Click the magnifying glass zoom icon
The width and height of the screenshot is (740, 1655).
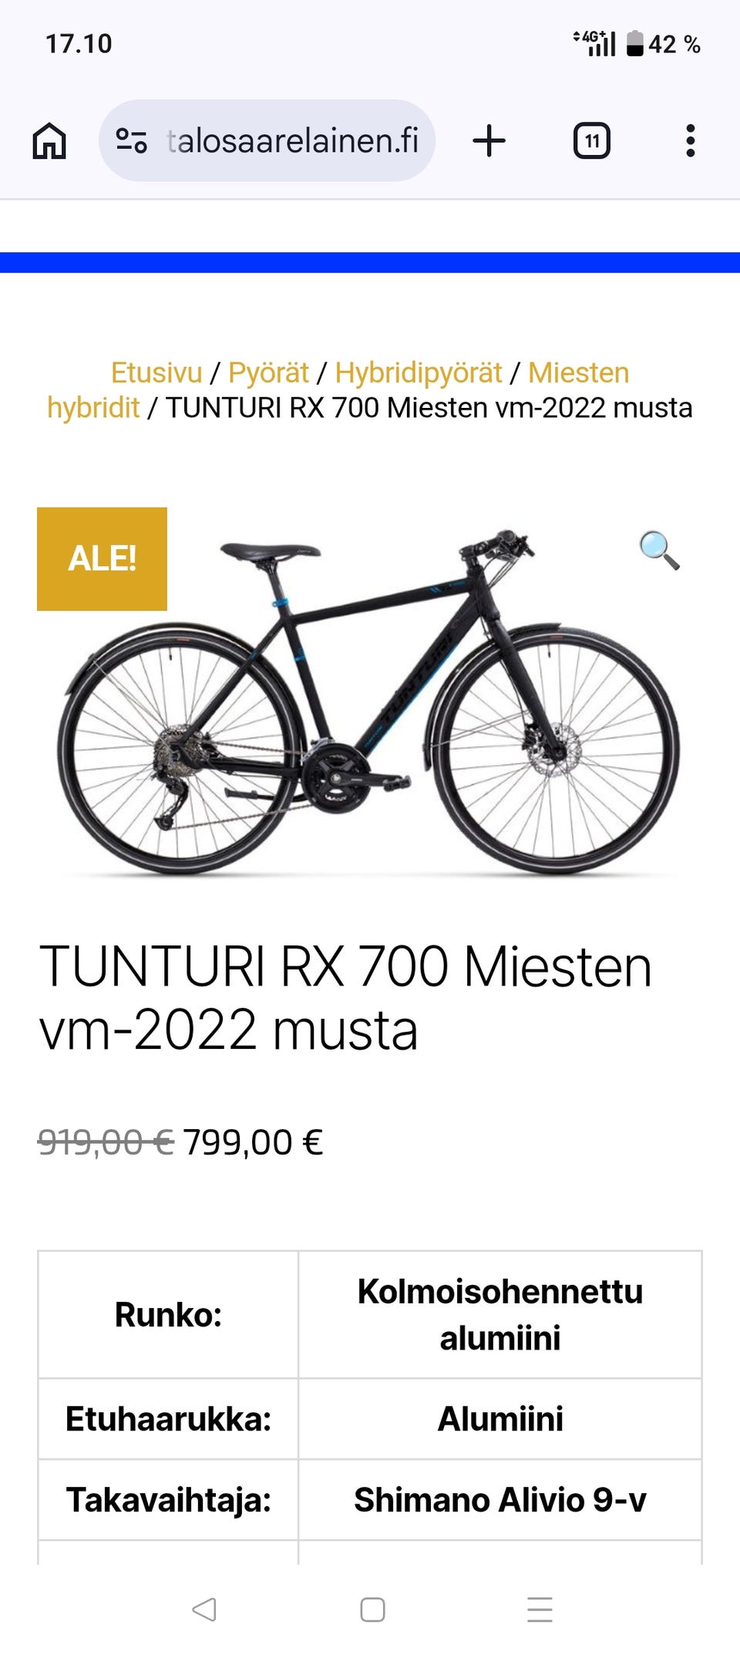tap(659, 550)
